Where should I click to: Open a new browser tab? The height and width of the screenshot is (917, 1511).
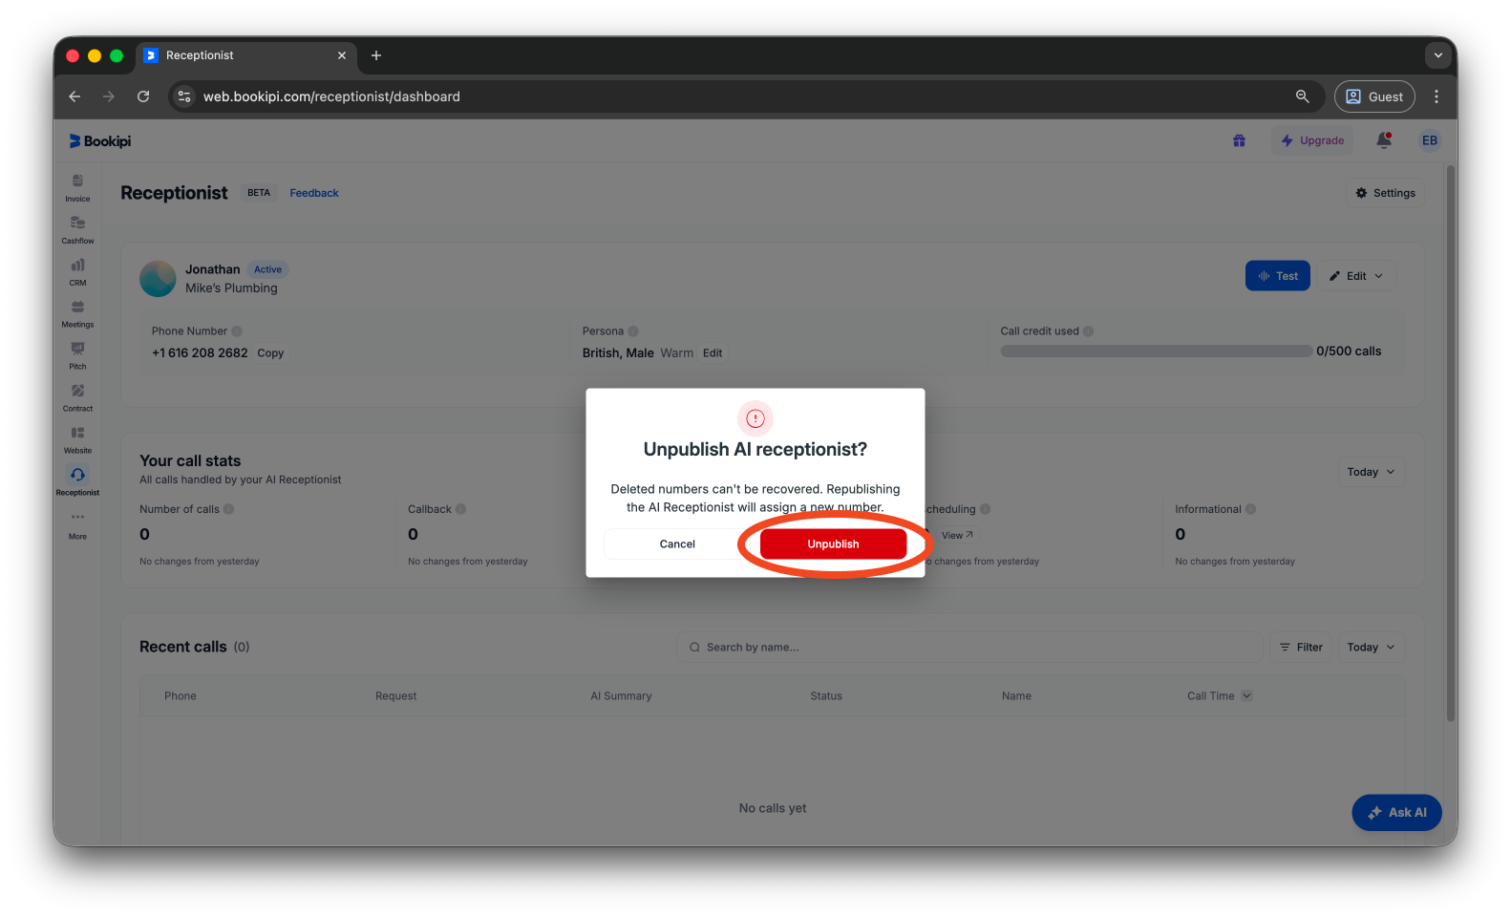(376, 55)
